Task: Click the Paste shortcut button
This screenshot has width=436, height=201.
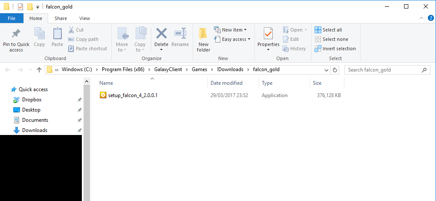Action: pos(88,49)
